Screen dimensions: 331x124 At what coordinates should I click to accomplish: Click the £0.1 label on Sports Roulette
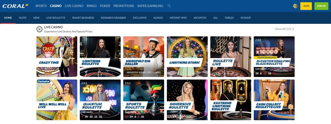click(x=127, y=83)
